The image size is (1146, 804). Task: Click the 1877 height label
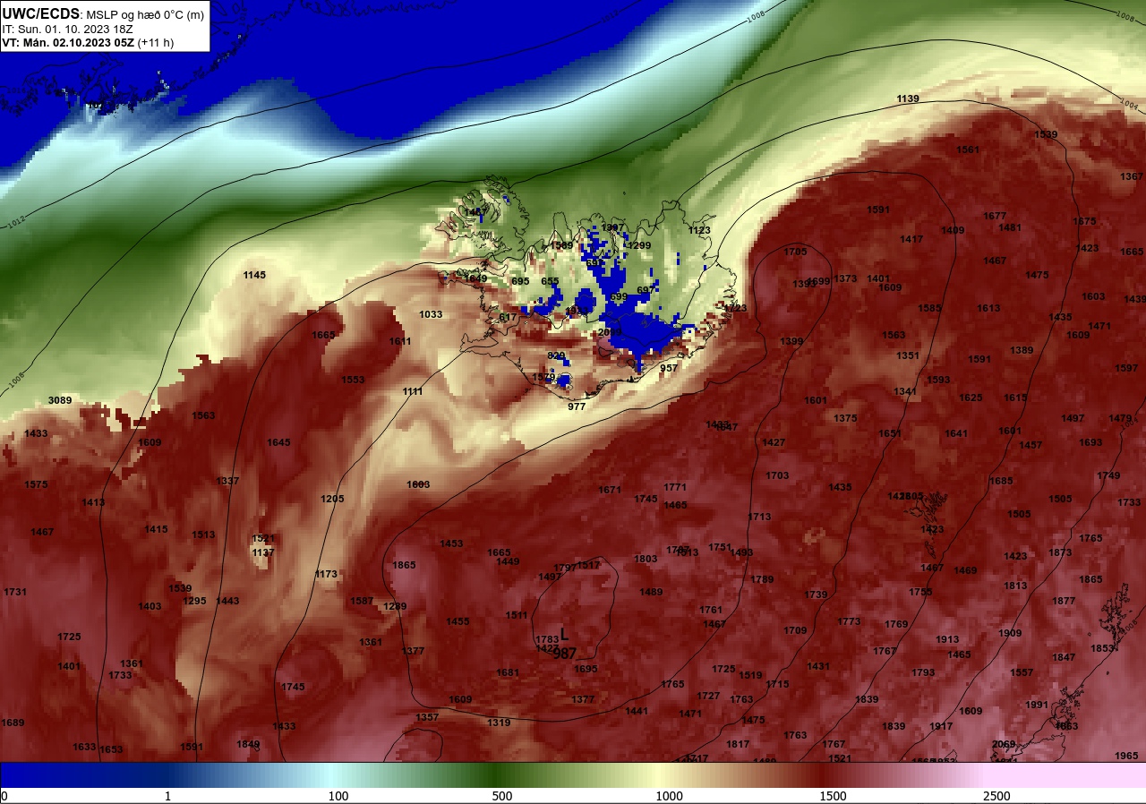(x=1064, y=601)
